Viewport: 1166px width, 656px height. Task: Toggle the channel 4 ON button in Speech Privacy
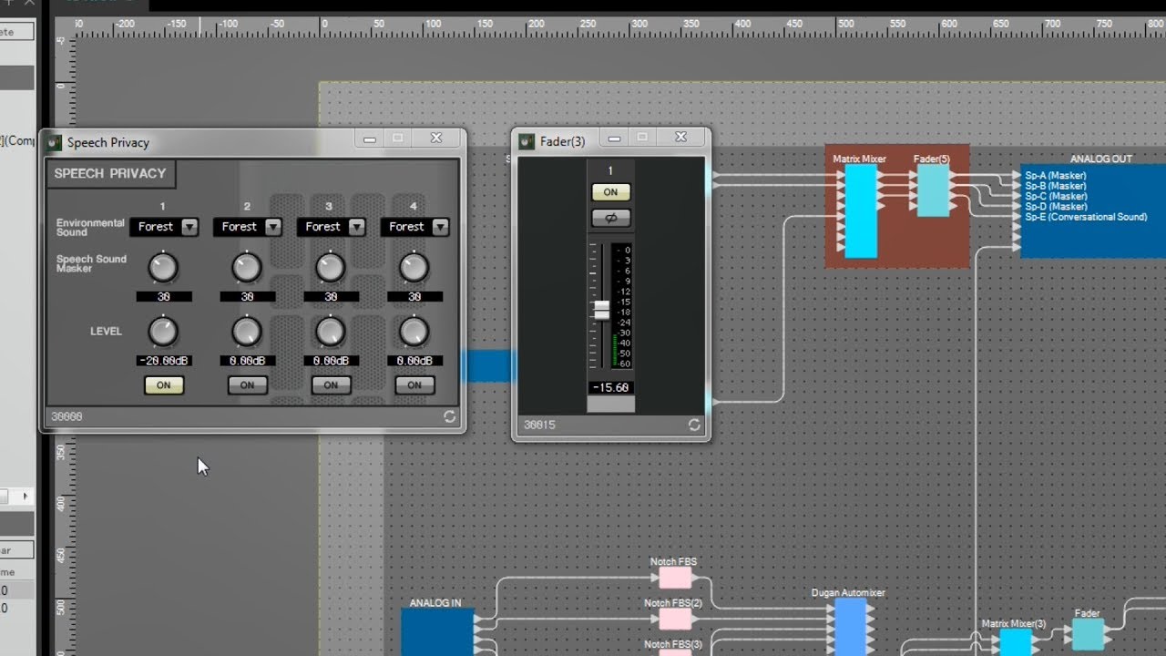(x=414, y=385)
